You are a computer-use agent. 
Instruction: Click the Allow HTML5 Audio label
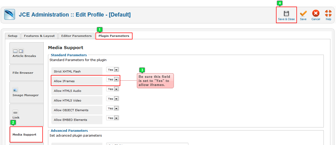67,91
